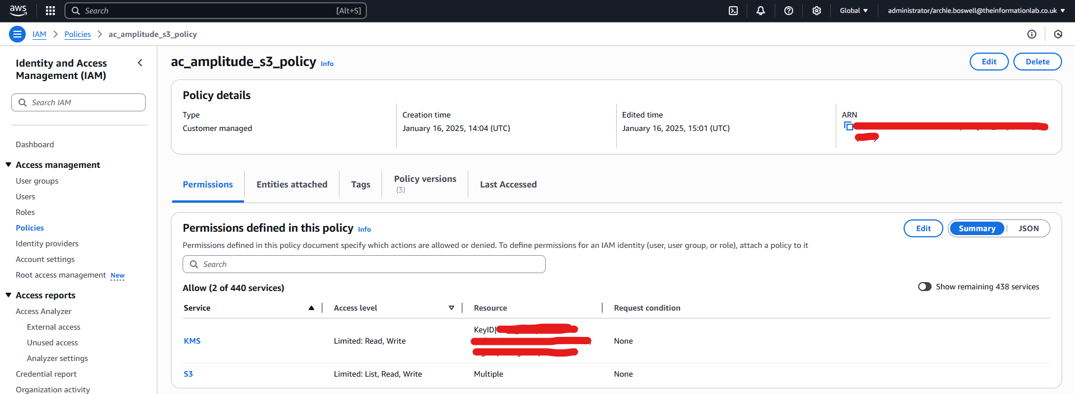Click the Delete policy button
Image resolution: width=1075 pixels, height=394 pixels.
pyautogui.click(x=1037, y=62)
